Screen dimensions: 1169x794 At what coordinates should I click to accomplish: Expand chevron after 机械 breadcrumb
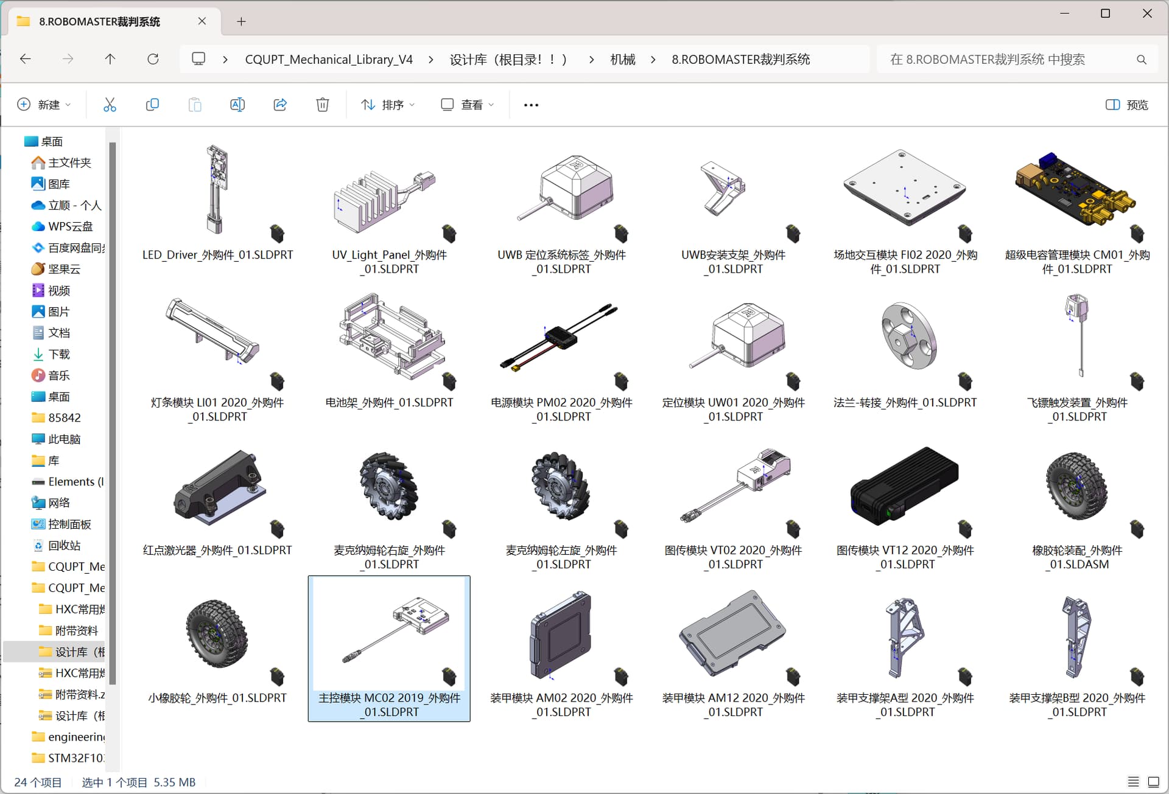click(x=653, y=60)
